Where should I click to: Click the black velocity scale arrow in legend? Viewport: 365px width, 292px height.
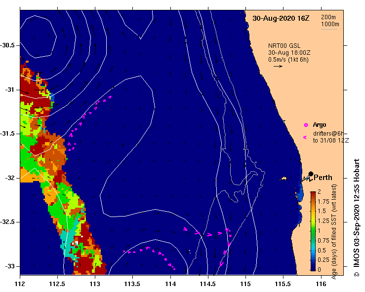278,66
